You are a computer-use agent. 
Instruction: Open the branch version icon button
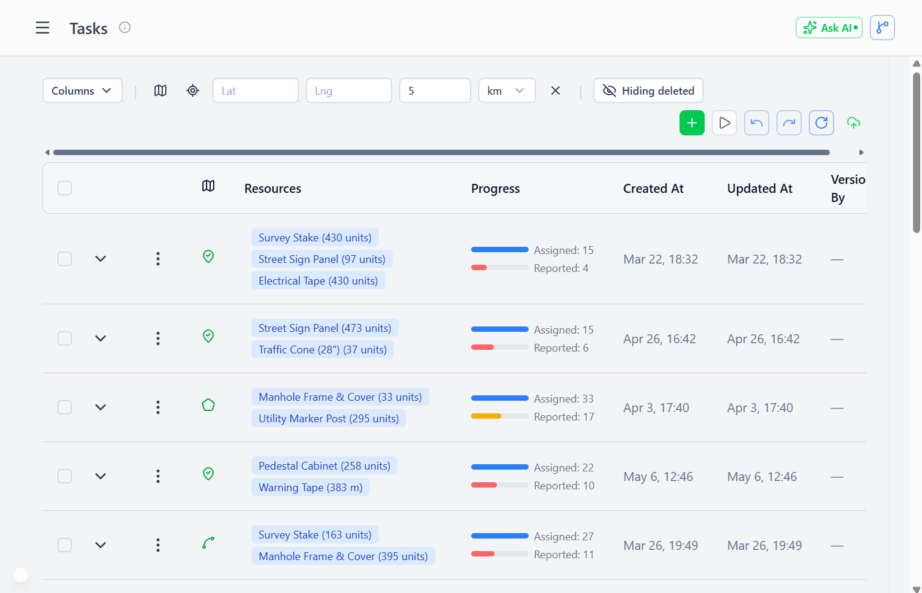[882, 28]
